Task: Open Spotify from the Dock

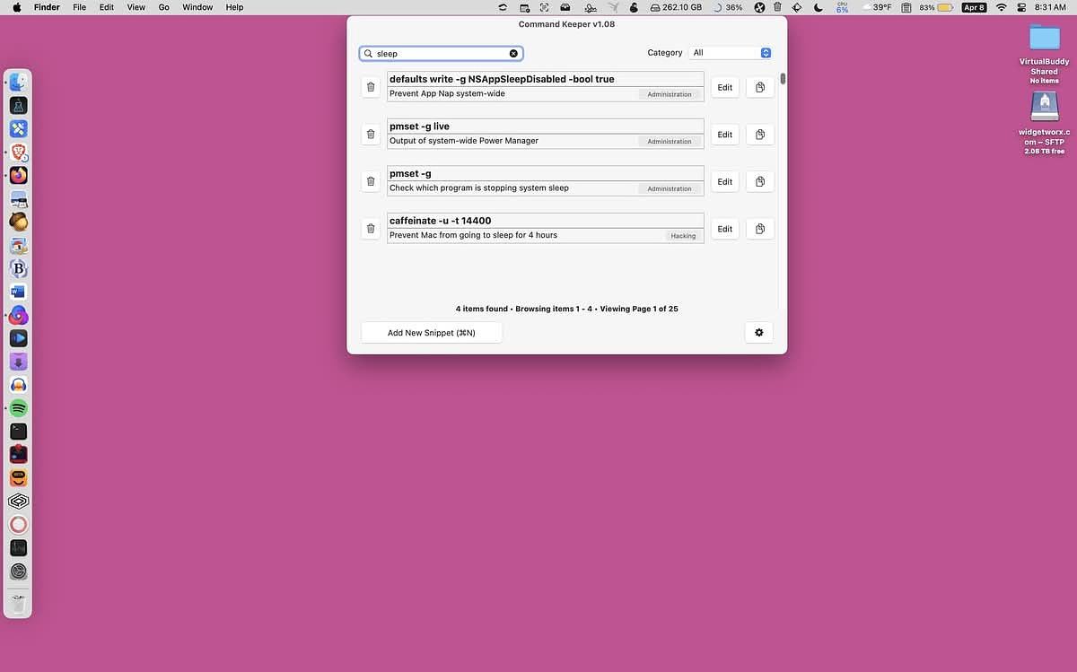Action: pos(18,408)
